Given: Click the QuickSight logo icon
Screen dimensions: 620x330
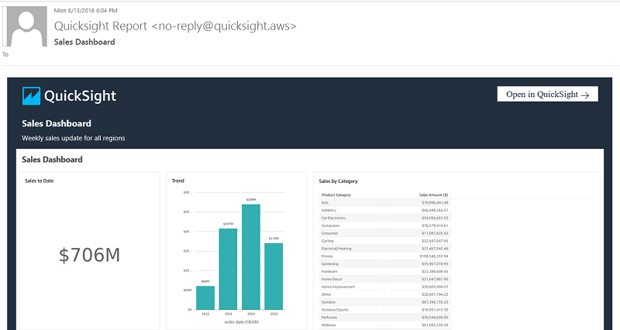Looking at the screenshot, I should point(31,95).
